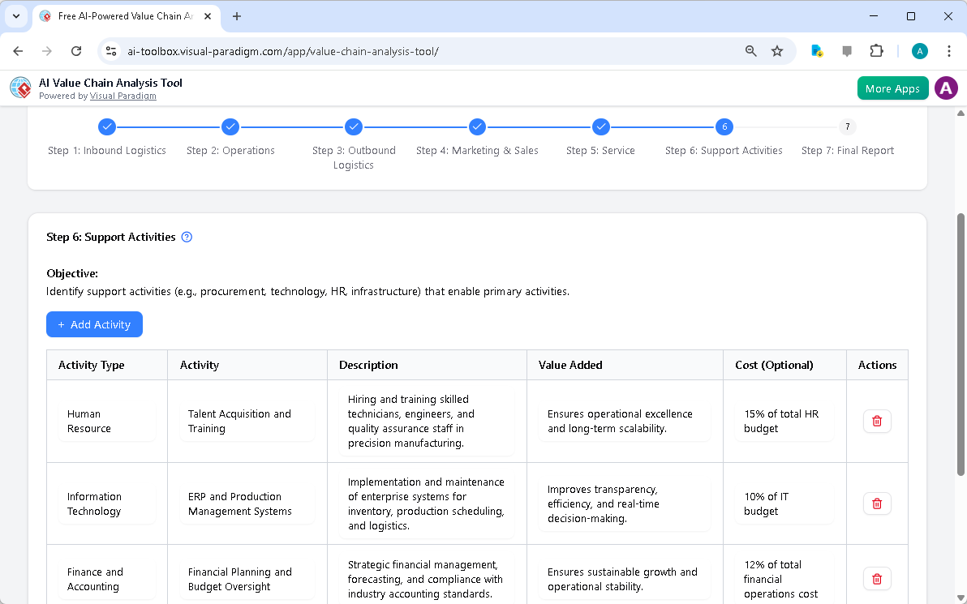Open the More Apps button
This screenshot has height=604, width=967.
click(892, 88)
